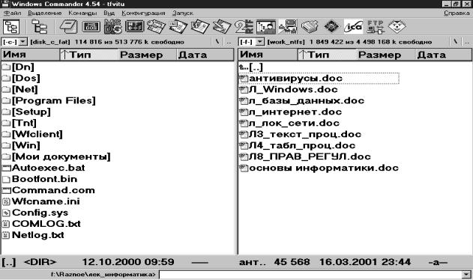Launch the MS DOS logo toolbar icon

[113, 27]
